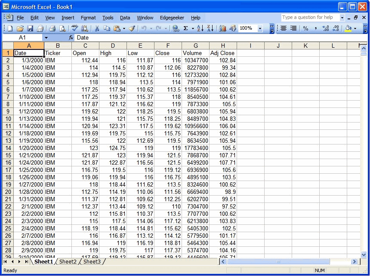
Task: Select cell containing 17783400
Action: click(x=195, y=148)
